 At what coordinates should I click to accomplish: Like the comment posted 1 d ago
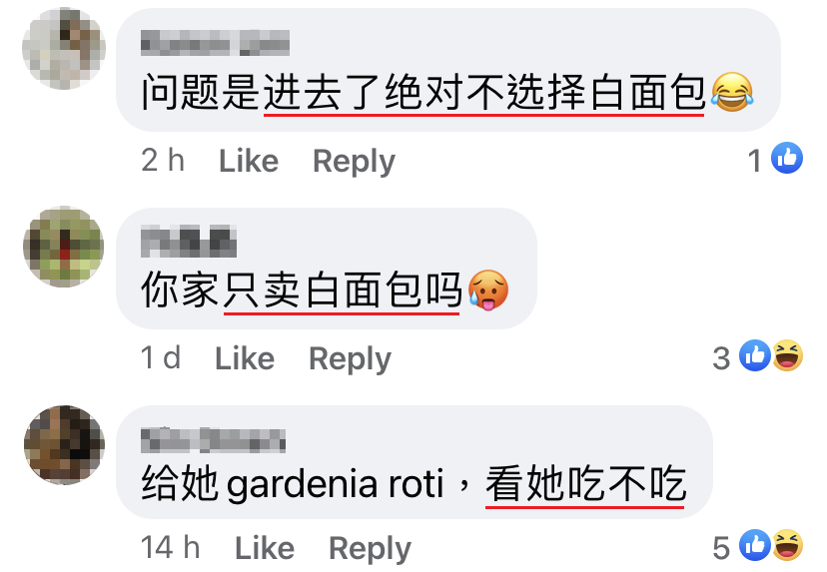(245, 359)
